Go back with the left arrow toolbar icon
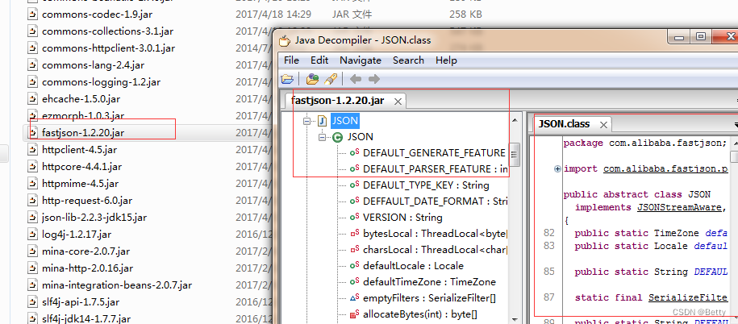This screenshot has width=738, height=324. click(356, 79)
